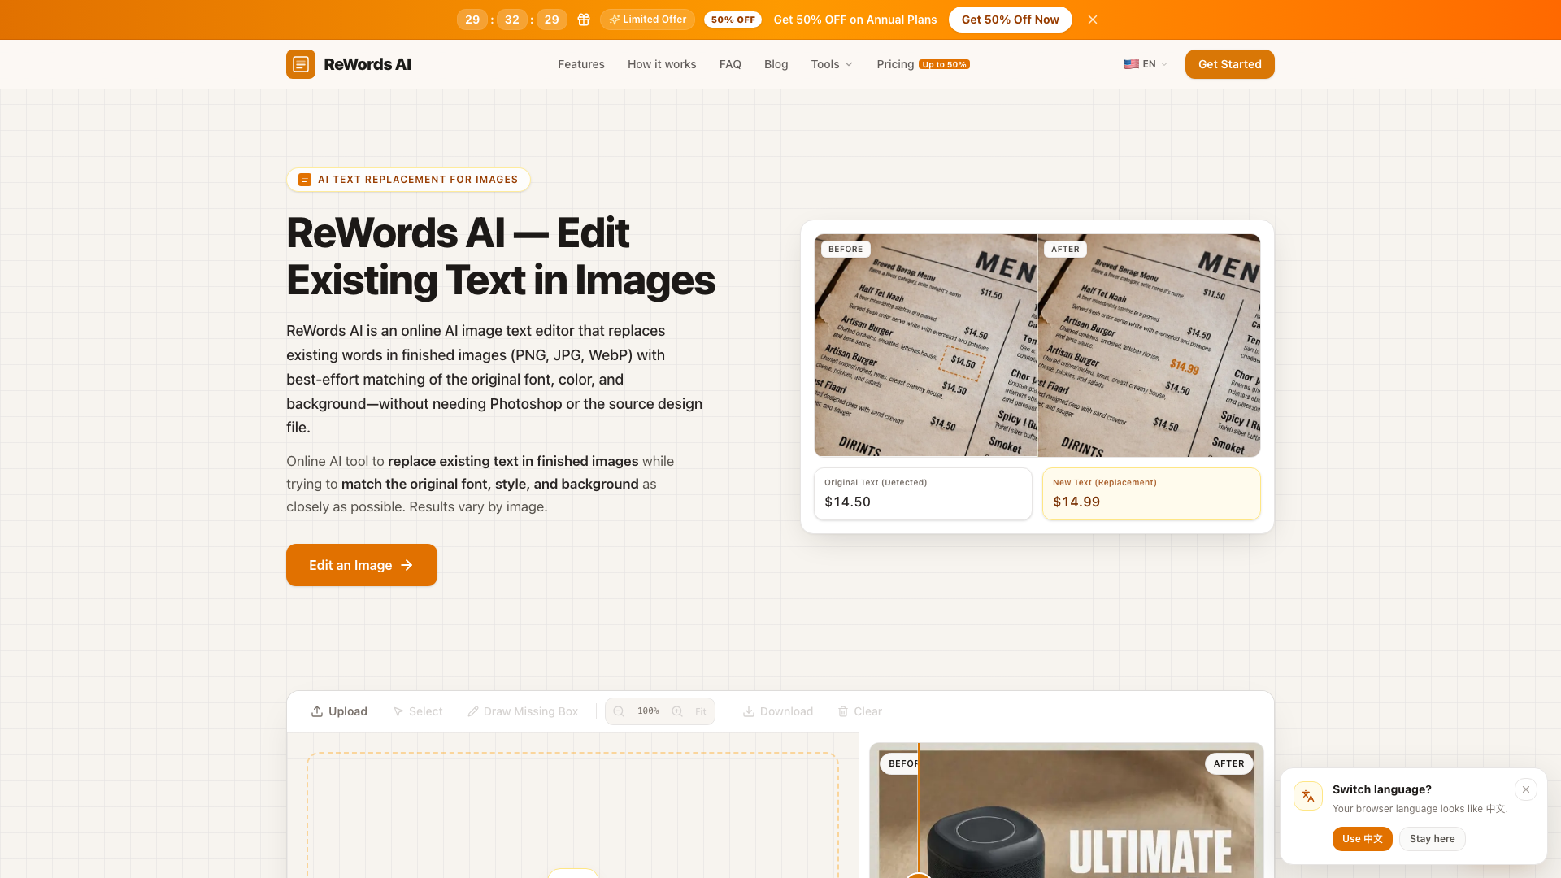The image size is (1561, 878).
Task: Click the Limited Offer badge
Action: 647,20
